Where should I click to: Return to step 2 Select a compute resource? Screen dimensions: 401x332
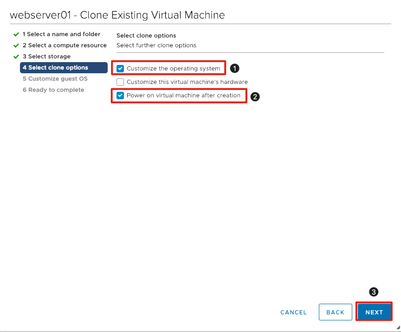(x=65, y=45)
